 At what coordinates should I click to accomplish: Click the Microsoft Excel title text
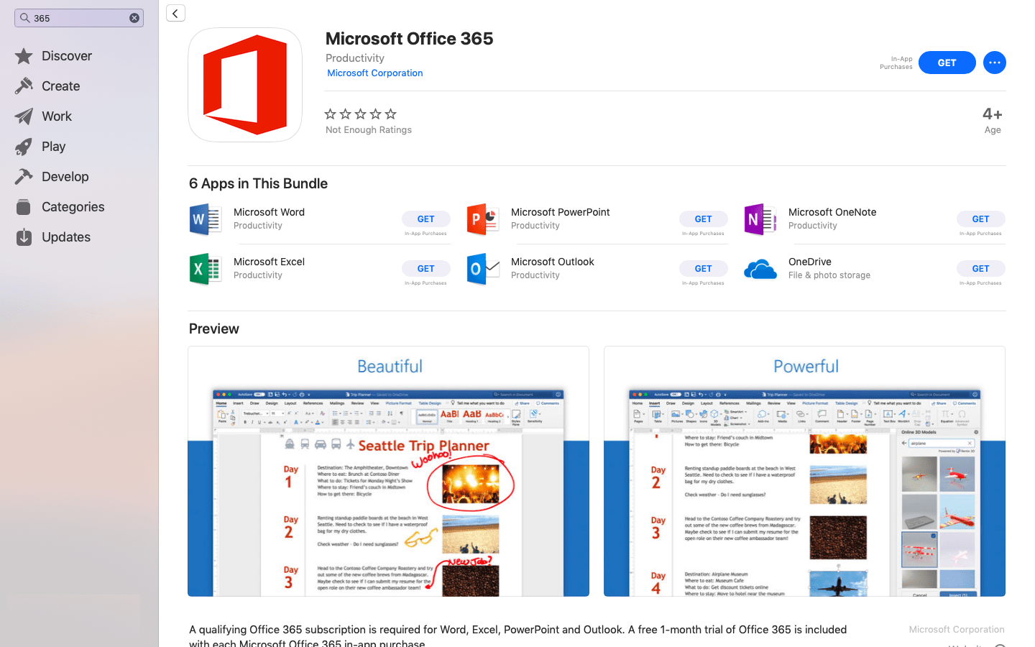click(269, 262)
